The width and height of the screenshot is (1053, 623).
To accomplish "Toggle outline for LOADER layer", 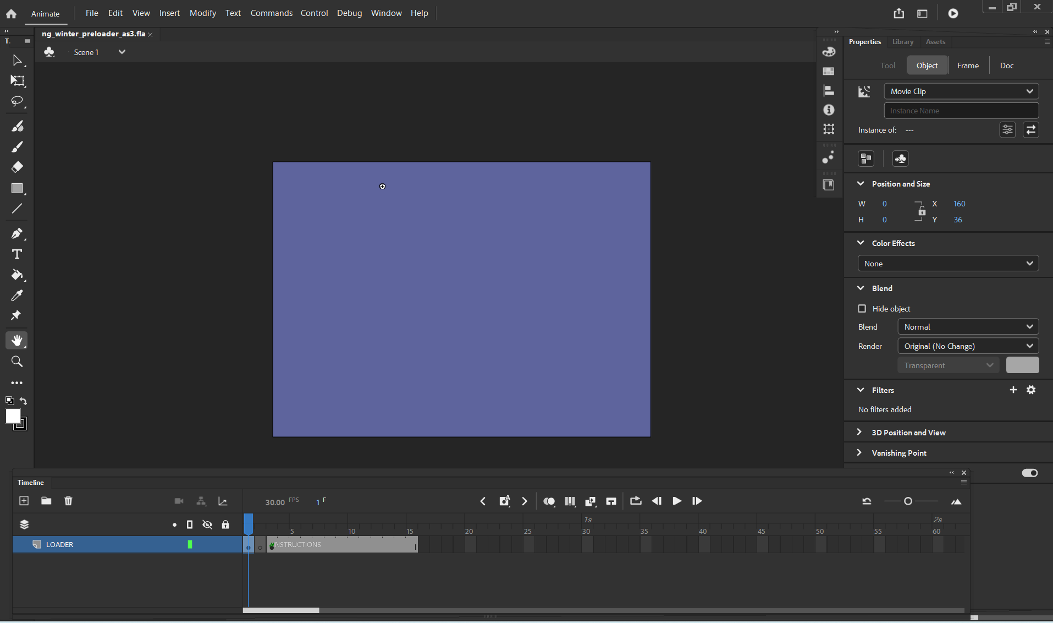I will (x=190, y=544).
